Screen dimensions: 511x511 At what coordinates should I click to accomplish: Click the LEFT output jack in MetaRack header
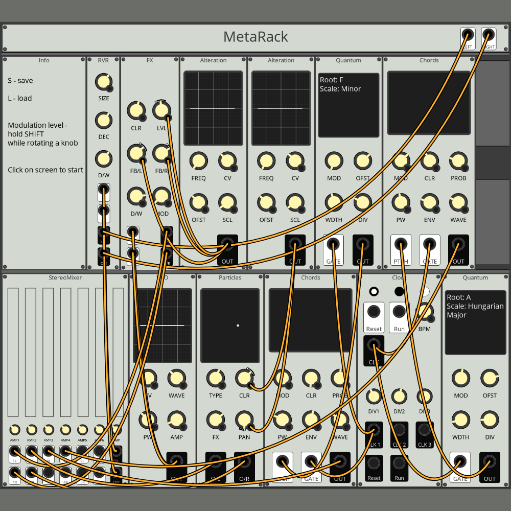[467, 35]
